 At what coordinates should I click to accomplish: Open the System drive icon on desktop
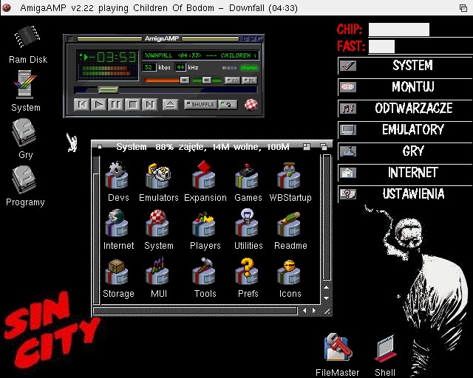pos(25,85)
